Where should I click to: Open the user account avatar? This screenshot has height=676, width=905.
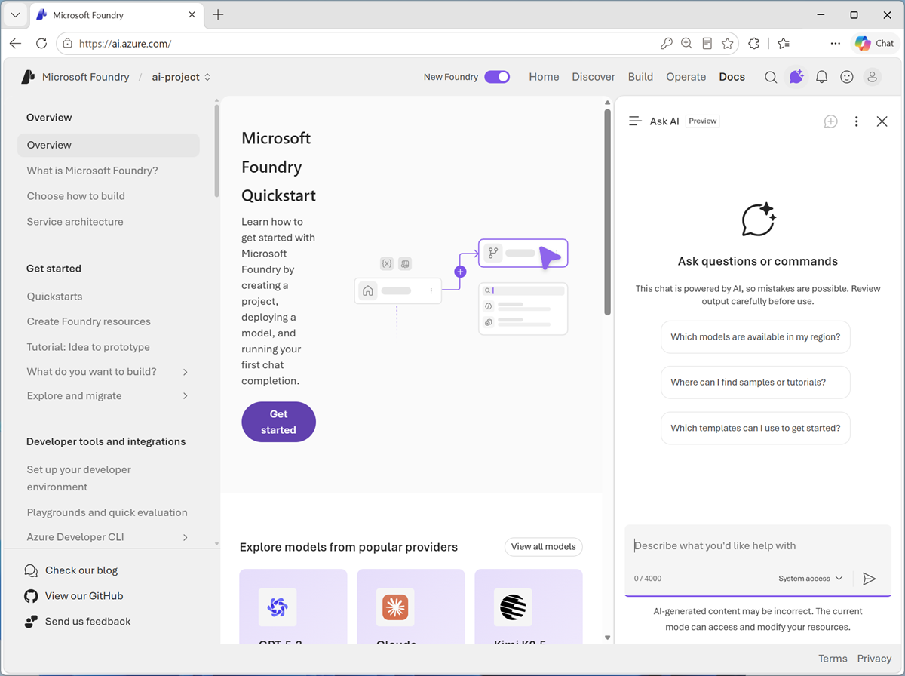[872, 77]
